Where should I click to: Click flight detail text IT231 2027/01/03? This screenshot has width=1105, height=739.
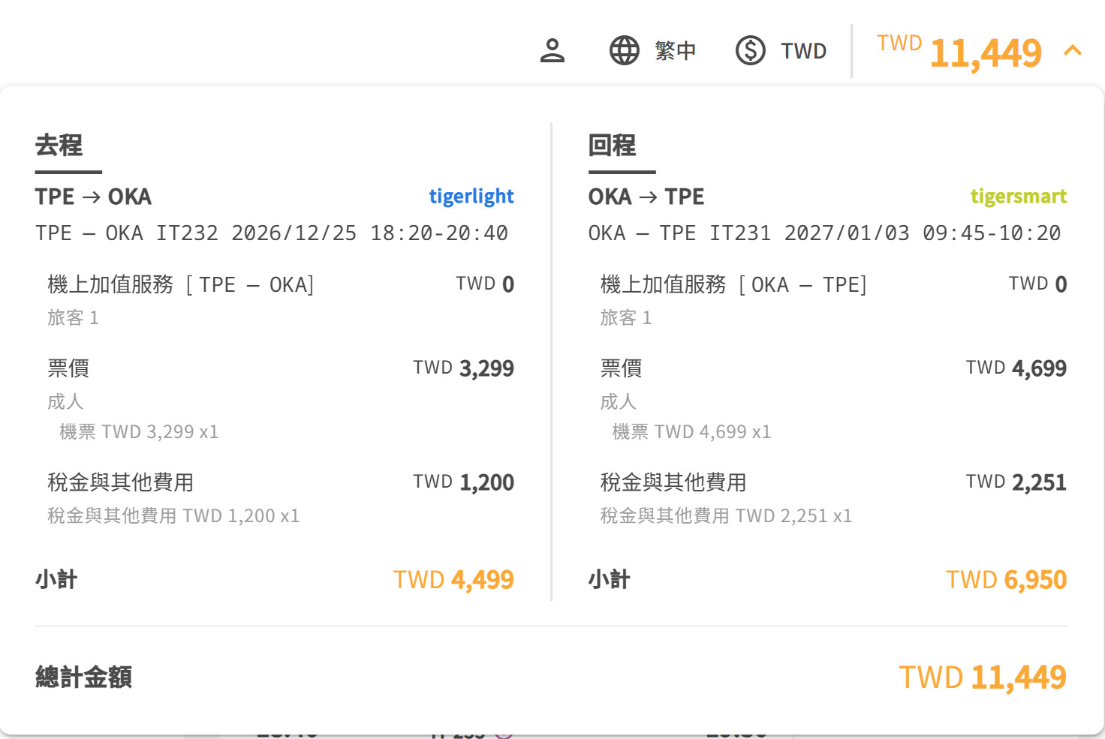coord(809,233)
